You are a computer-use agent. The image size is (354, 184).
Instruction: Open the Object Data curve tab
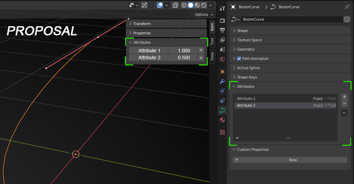click(x=222, y=110)
